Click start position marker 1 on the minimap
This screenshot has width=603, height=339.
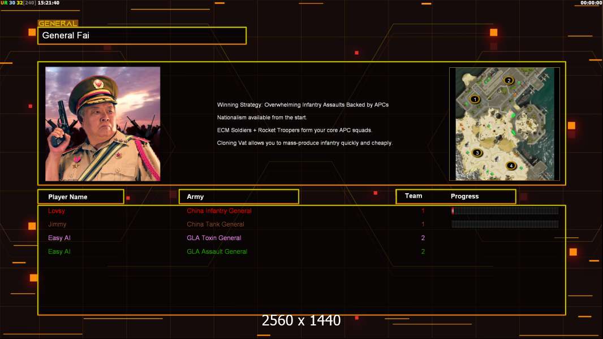pos(475,99)
